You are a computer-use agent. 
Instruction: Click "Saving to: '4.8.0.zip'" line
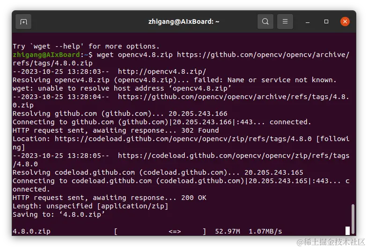point(59,215)
